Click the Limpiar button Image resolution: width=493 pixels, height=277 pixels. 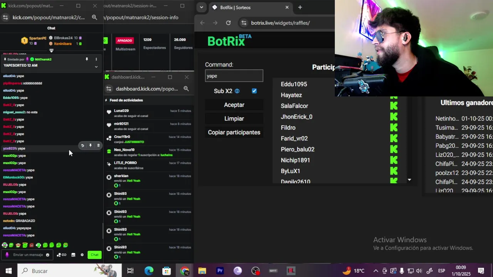click(234, 118)
